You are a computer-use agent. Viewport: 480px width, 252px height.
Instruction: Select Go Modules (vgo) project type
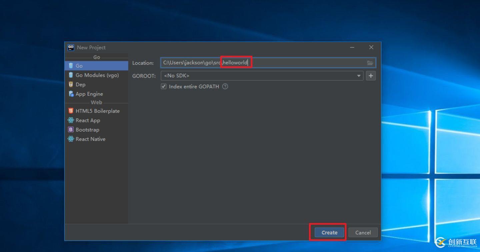pos(96,75)
